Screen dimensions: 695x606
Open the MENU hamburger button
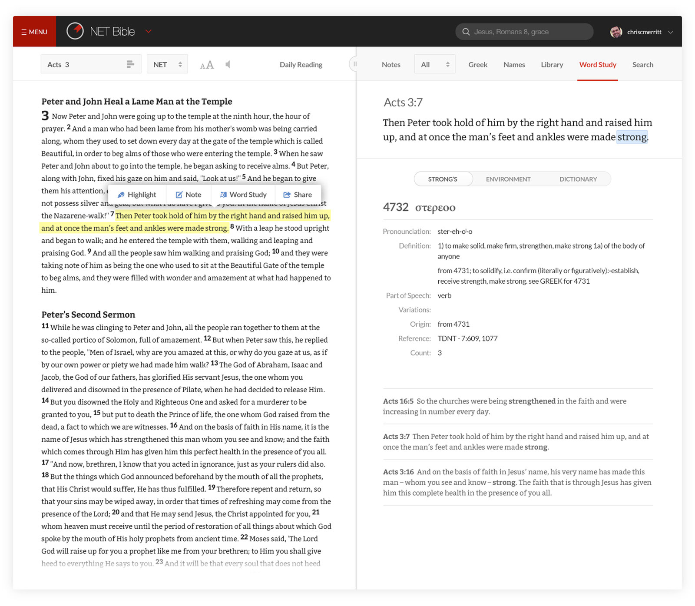tap(34, 32)
